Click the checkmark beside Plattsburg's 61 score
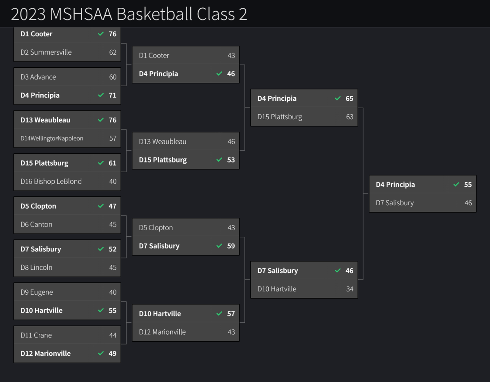Screen dimensions: 490x382 pyautogui.click(x=101, y=163)
